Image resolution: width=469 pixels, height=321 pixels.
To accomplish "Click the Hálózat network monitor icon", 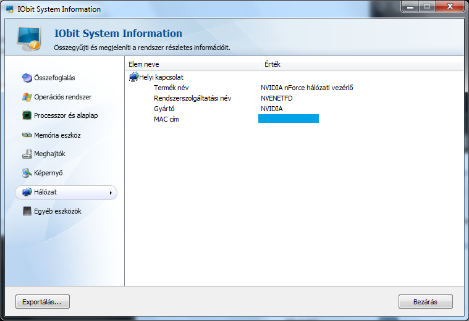I will click(x=27, y=192).
